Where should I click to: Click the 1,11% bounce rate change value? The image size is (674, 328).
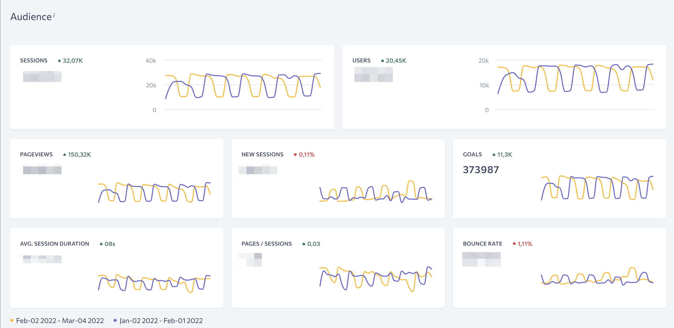coord(525,244)
